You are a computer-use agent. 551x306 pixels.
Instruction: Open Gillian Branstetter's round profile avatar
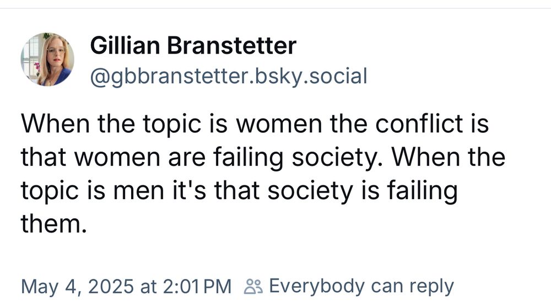[47, 60]
